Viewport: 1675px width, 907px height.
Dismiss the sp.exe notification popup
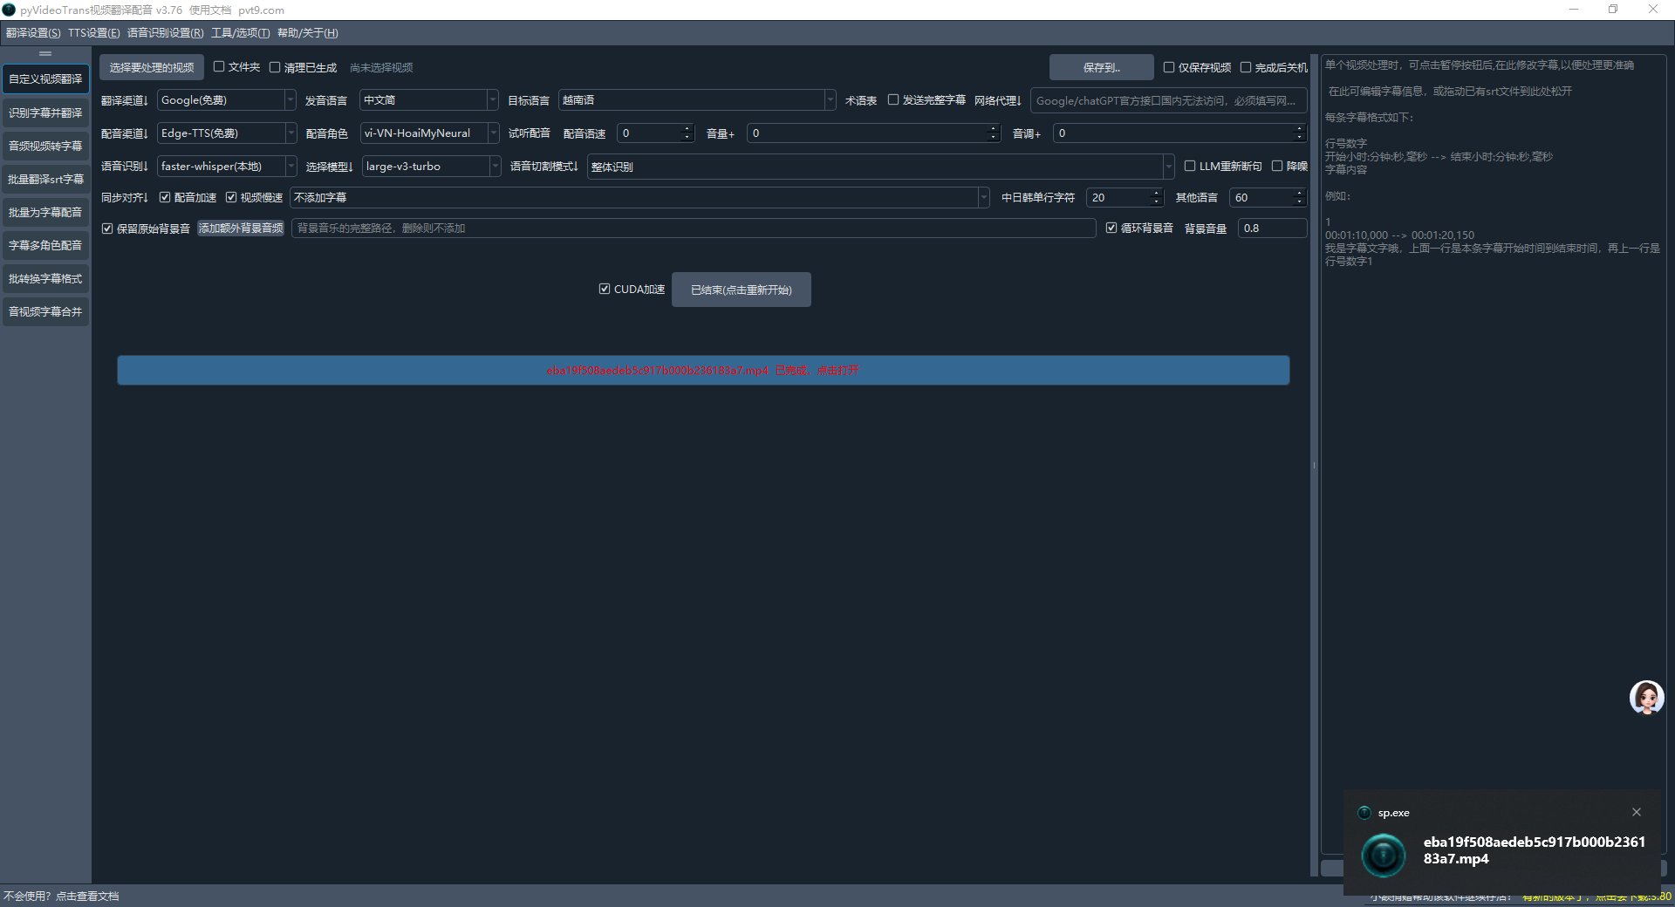point(1636,812)
